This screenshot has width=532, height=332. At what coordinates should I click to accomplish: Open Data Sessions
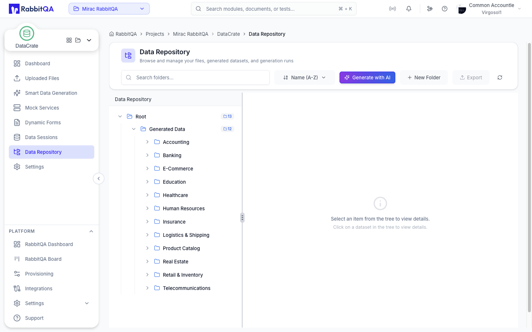(51, 137)
